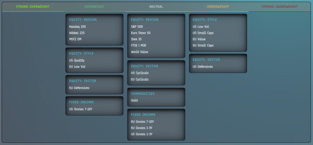Open the FTSE | MIB item
The height and width of the screenshot is (145, 313).
138,45
